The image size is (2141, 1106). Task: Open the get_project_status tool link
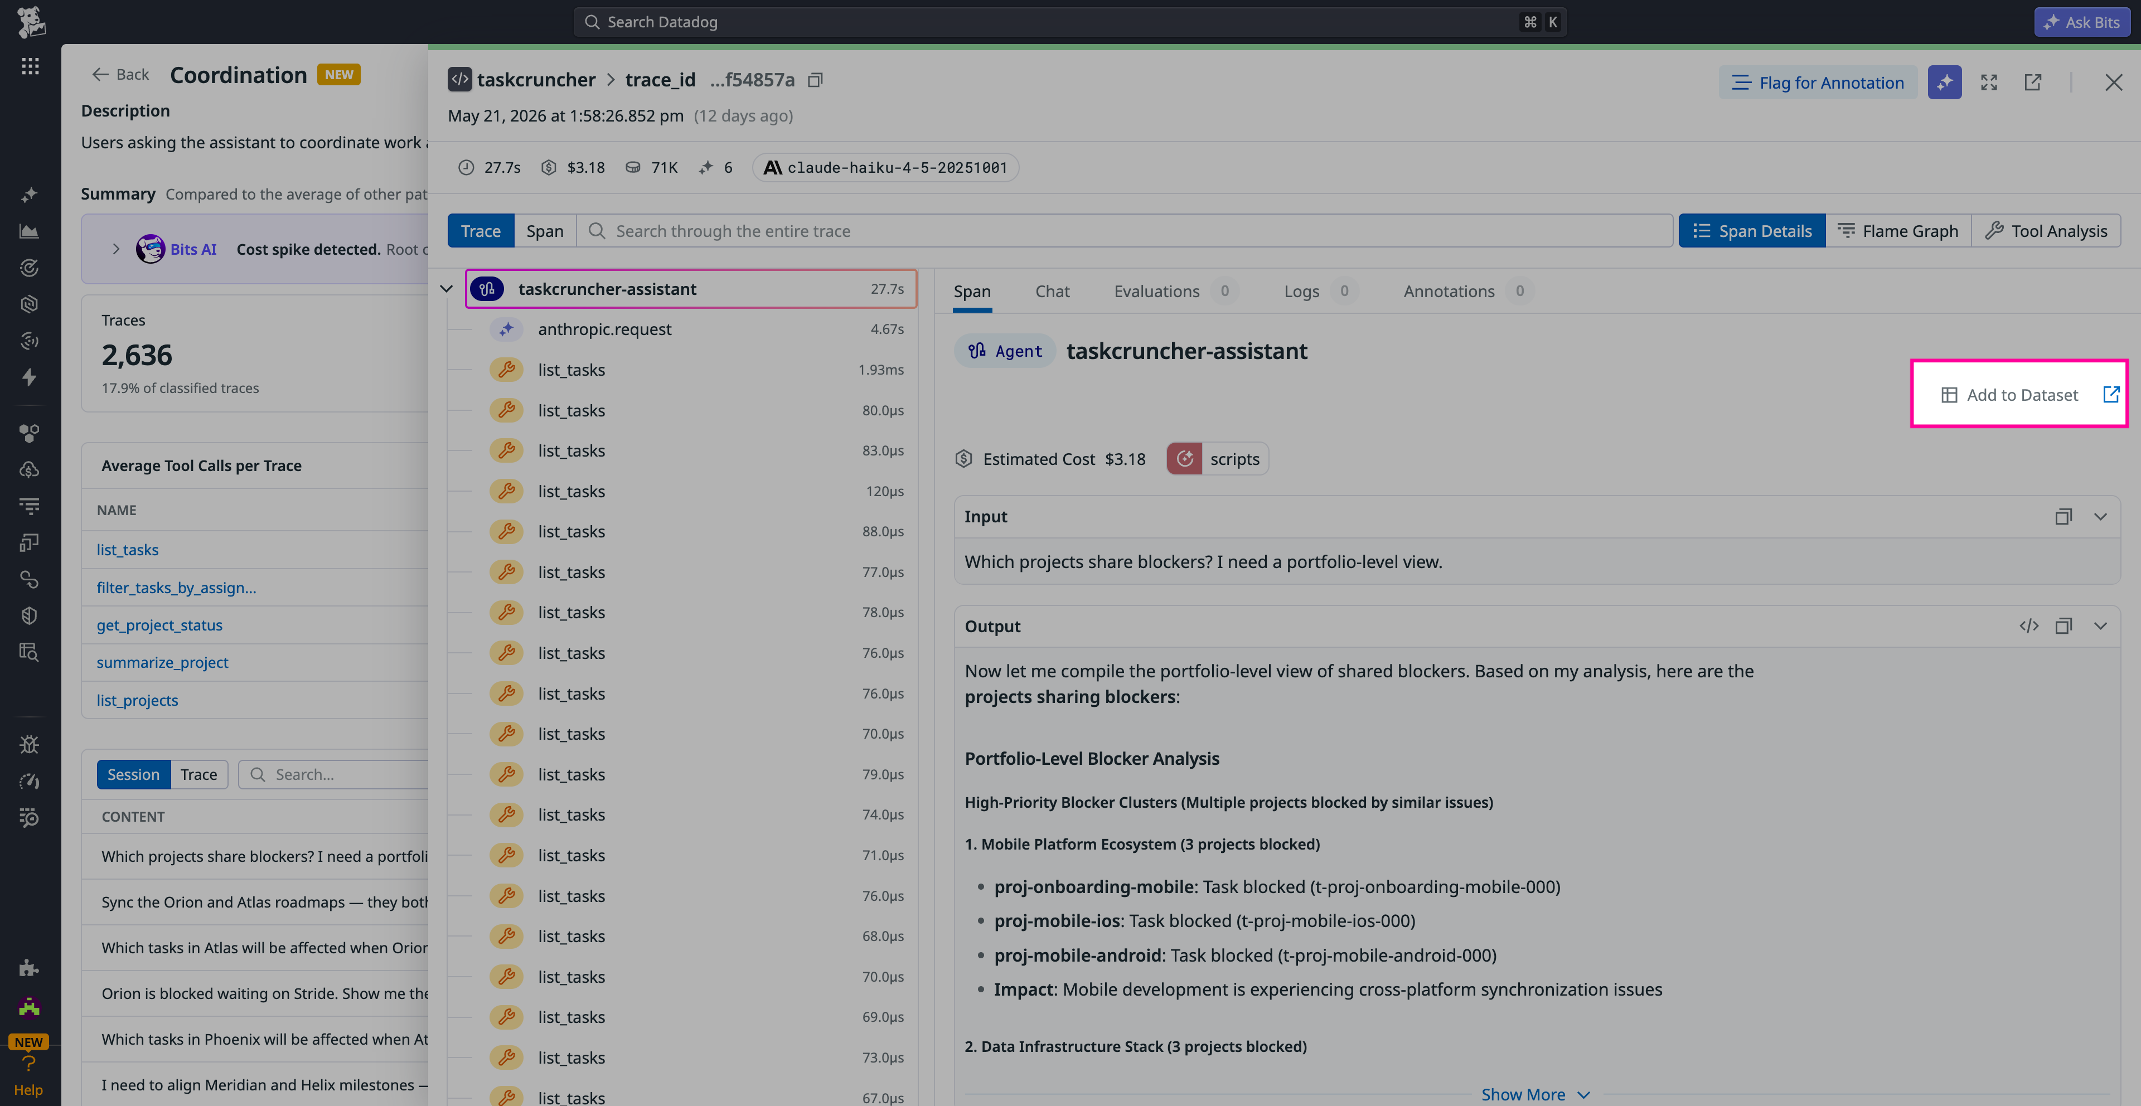159,625
